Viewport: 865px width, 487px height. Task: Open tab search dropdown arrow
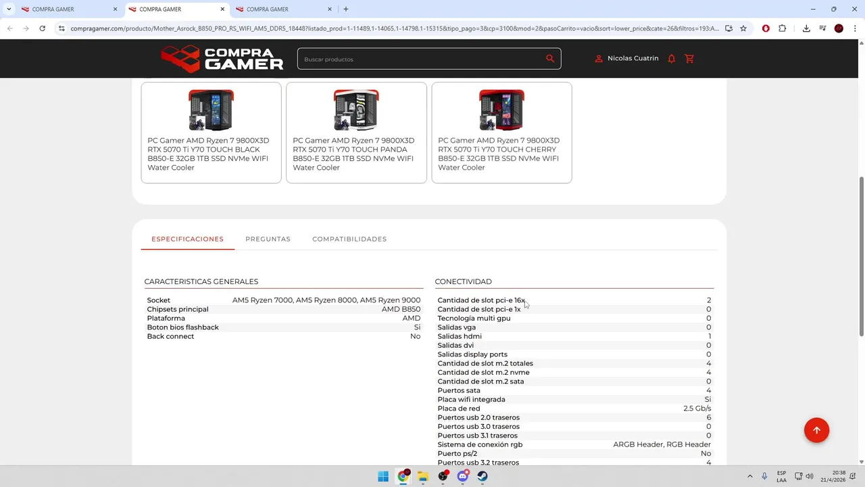click(x=9, y=9)
